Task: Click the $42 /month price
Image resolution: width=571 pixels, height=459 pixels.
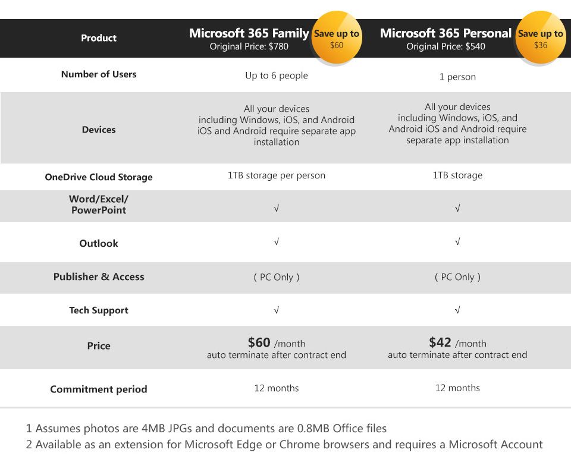Action: pos(457,343)
